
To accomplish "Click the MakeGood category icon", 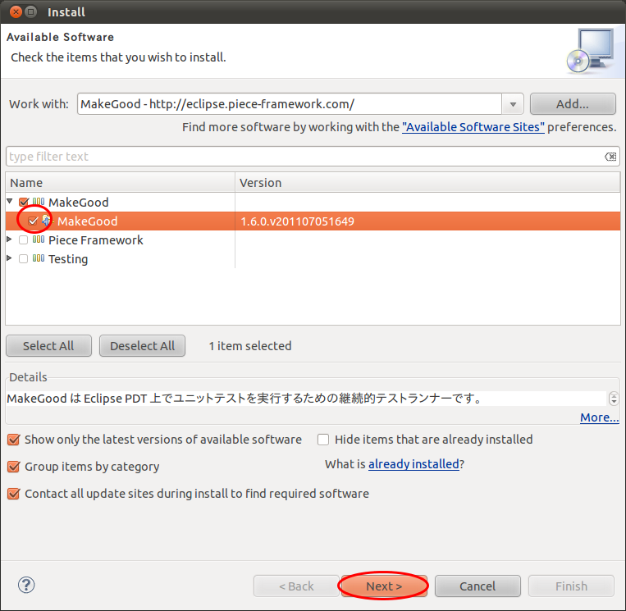I will pyautogui.click(x=39, y=202).
